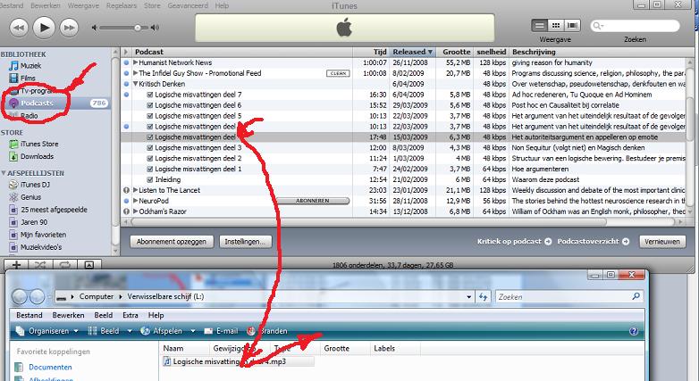Uncheck Logische misvattingen deel 6

coord(150,105)
